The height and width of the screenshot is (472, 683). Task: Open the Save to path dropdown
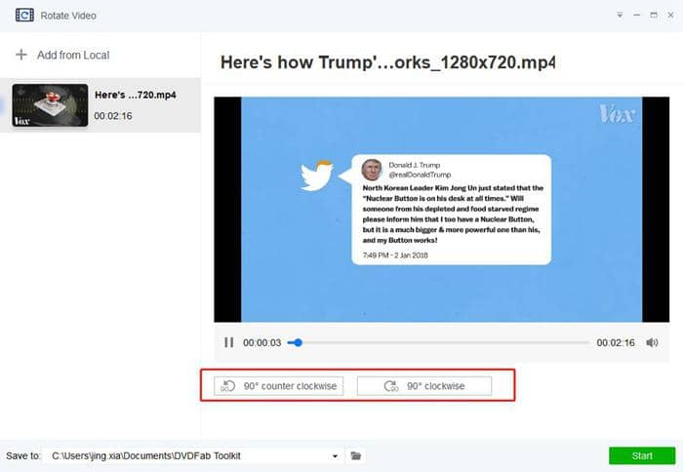[335, 455]
